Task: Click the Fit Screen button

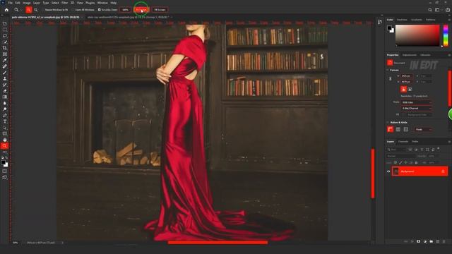Action: [x=141, y=10]
